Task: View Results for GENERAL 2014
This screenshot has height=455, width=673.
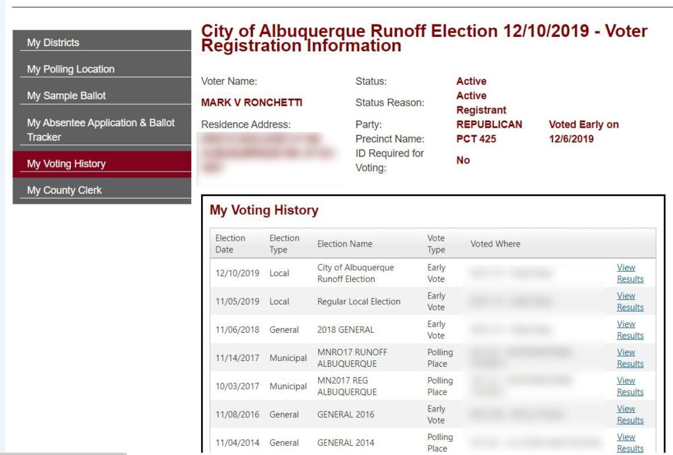Action: (630, 443)
